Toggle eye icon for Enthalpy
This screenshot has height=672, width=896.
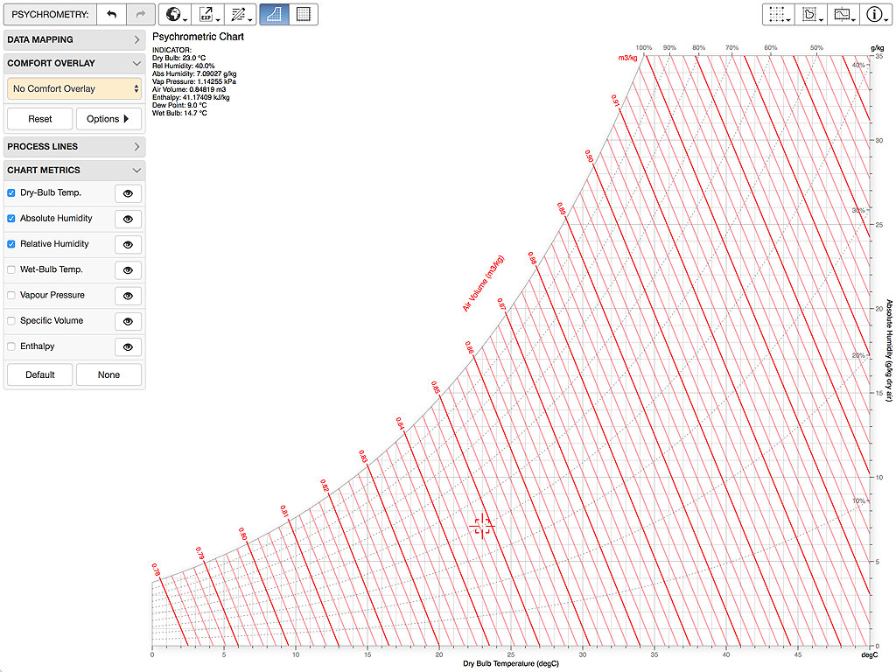click(128, 347)
